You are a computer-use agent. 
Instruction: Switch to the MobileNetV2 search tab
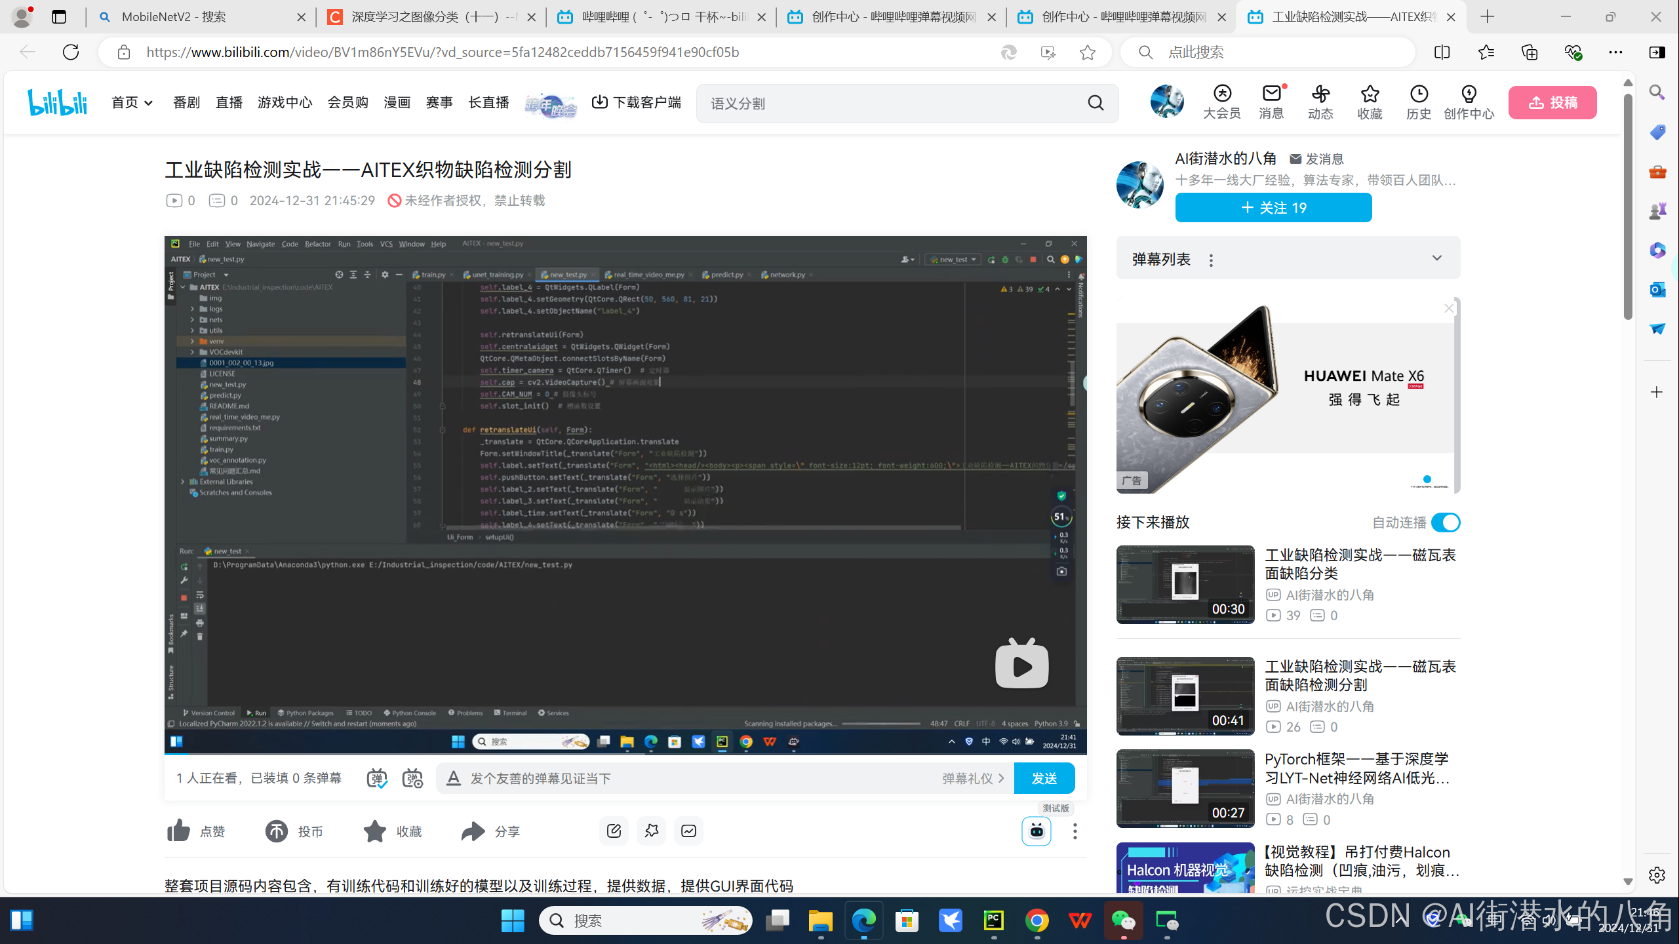pyautogui.click(x=174, y=17)
